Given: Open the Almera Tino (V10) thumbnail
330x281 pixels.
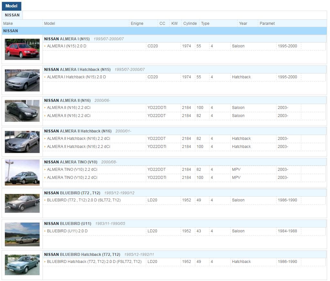Looking at the screenshot, I should point(22,172).
